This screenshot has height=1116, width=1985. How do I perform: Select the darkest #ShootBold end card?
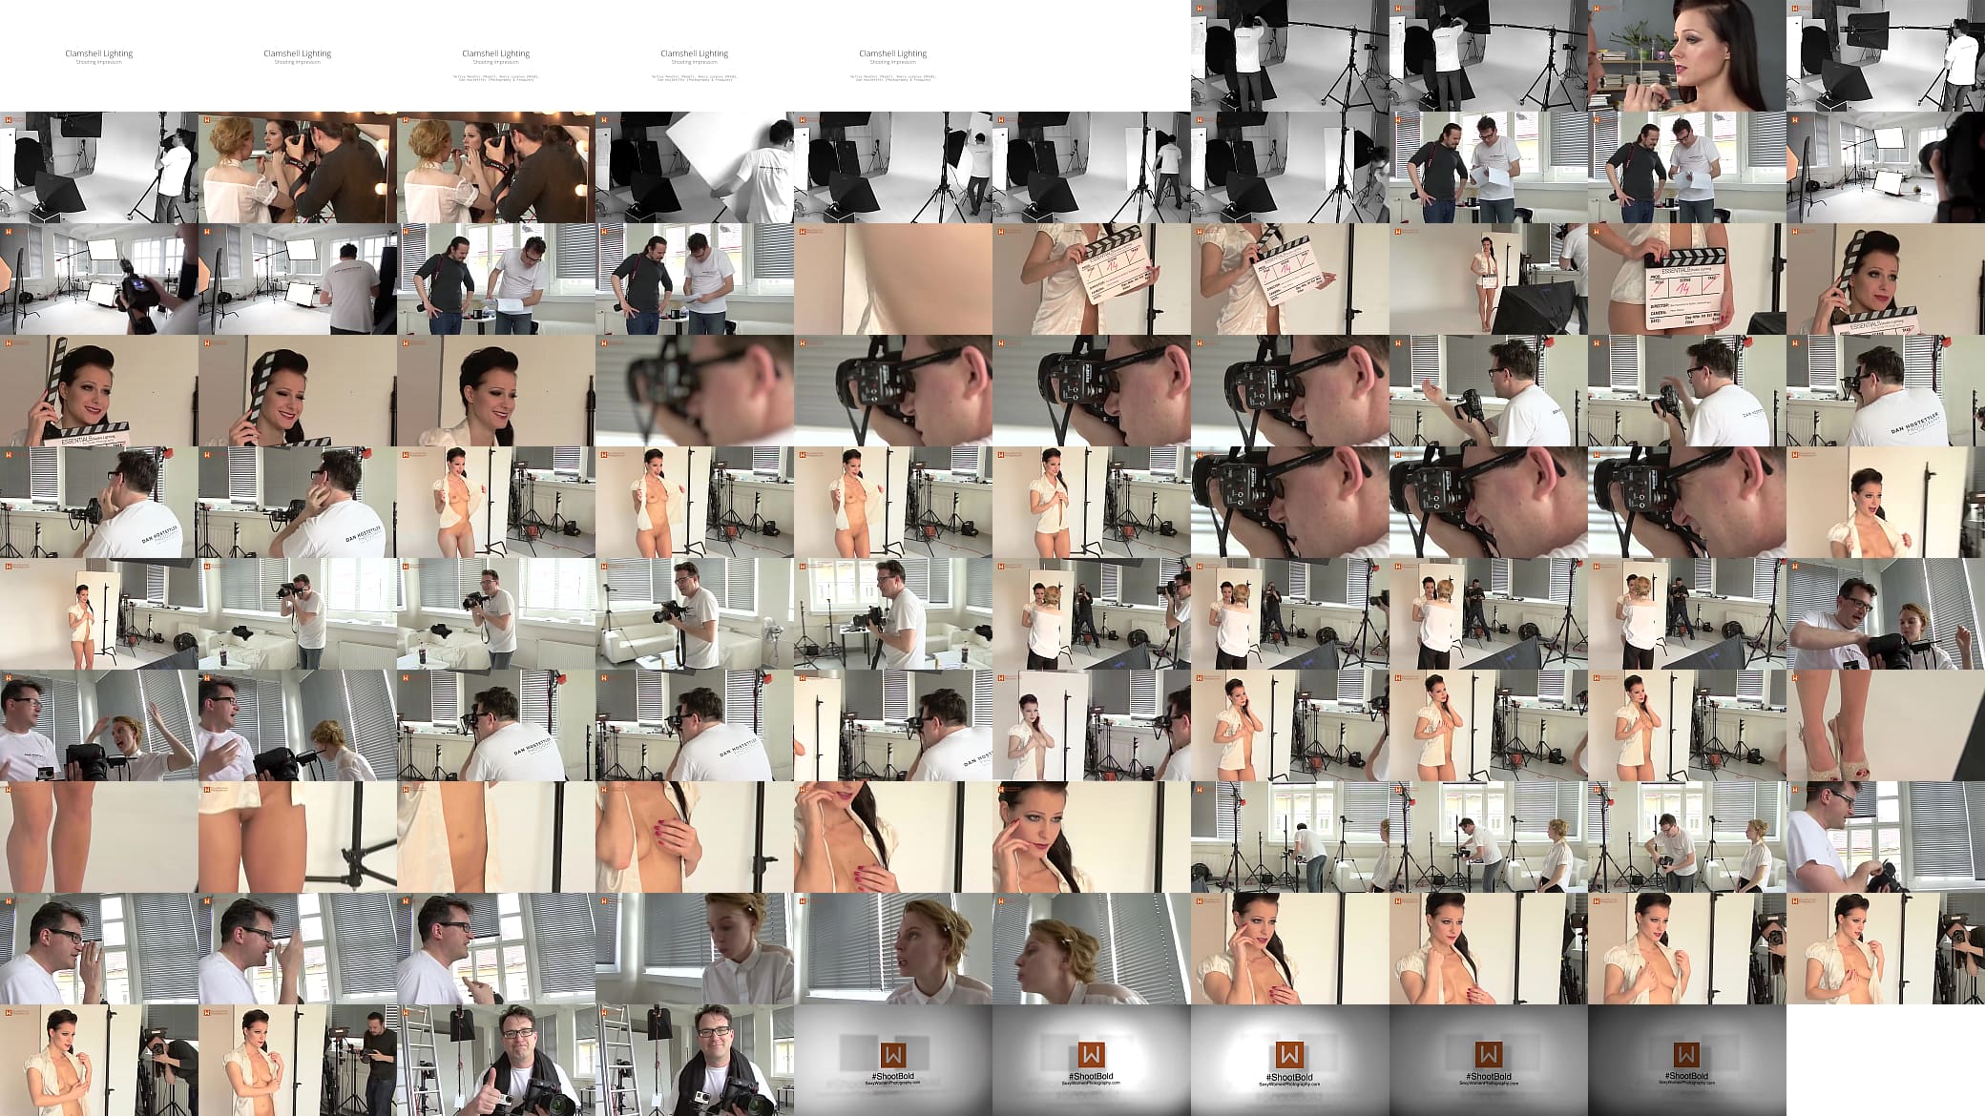click(1687, 1060)
